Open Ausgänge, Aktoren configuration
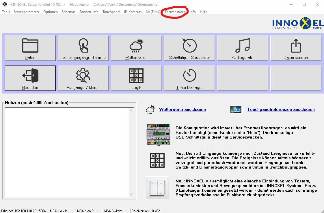324x213 pixels. [x=83, y=78]
